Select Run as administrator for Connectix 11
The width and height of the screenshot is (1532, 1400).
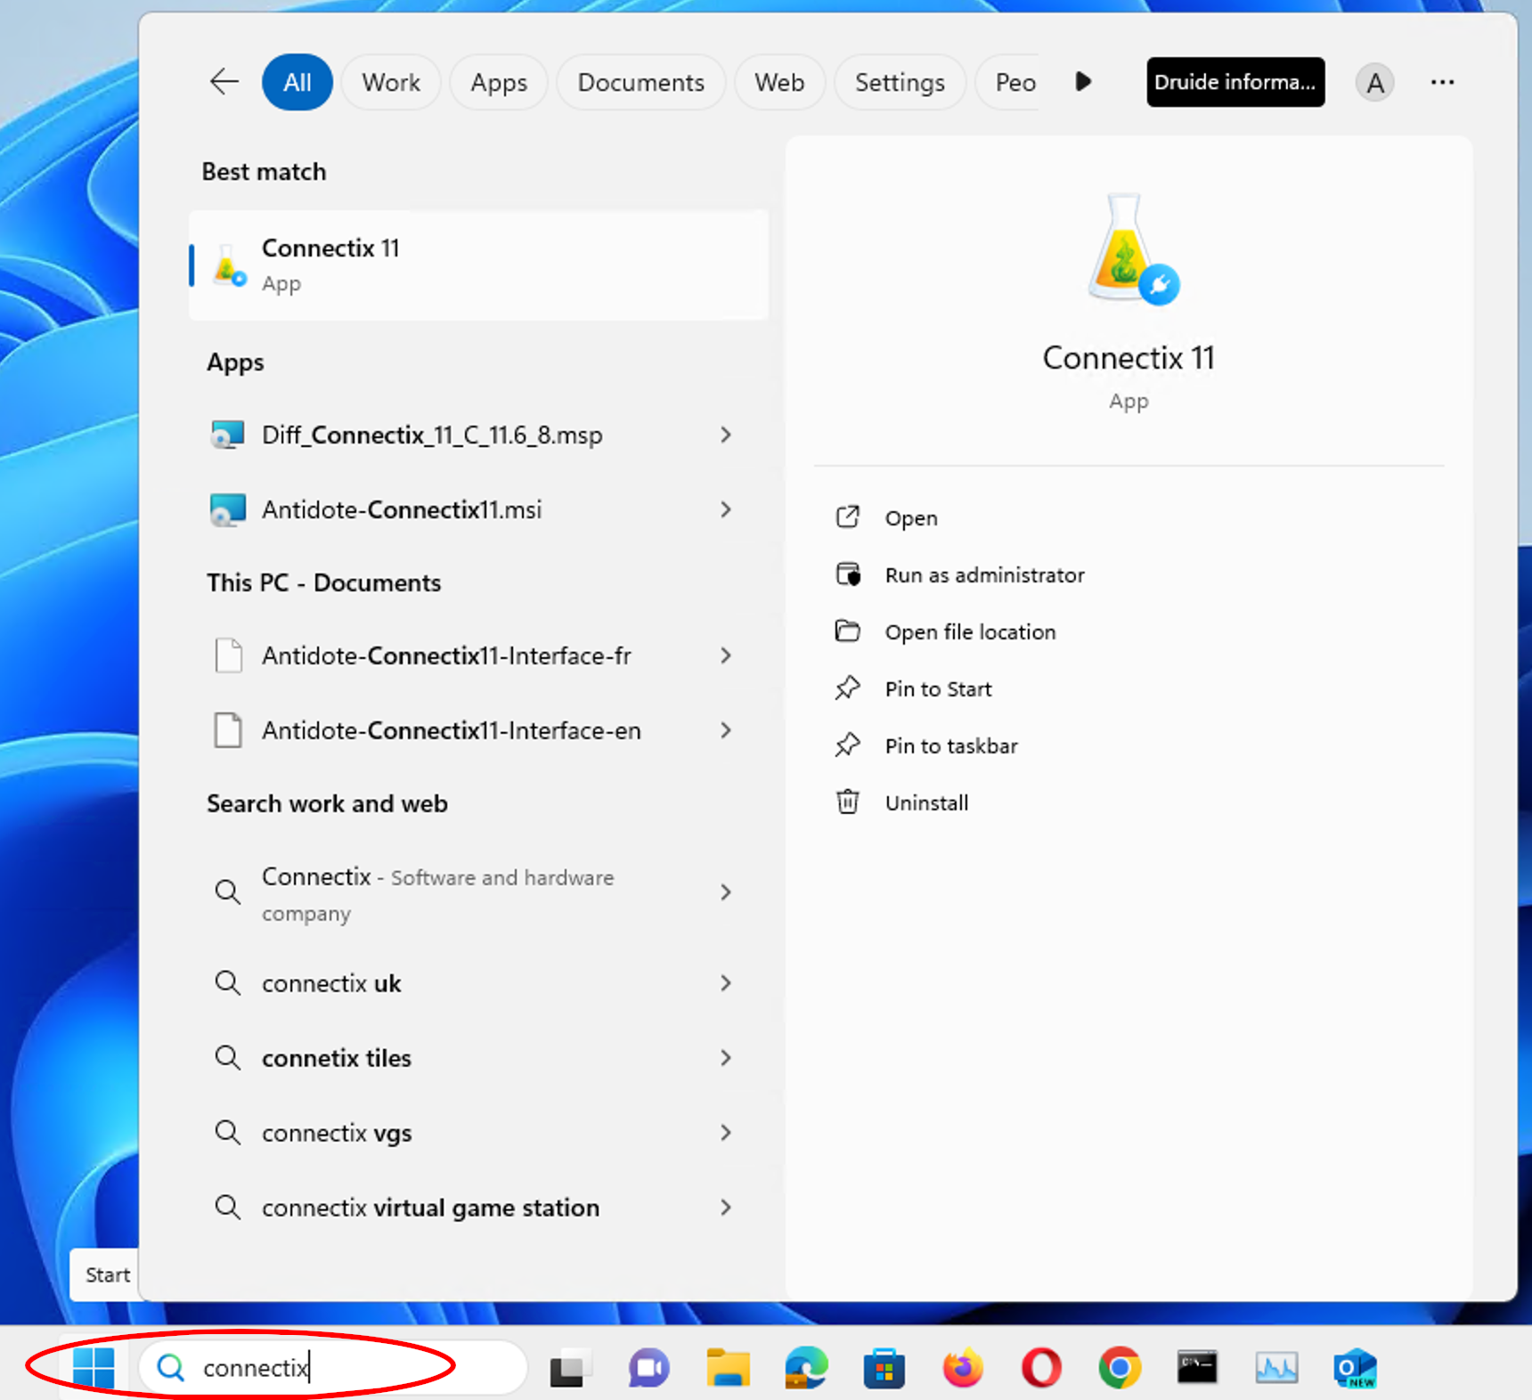(x=984, y=575)
